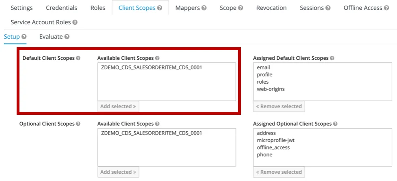Click help icon next to Optional Client Scopes
The height and width of the screenshot is (181, 397).
[x=78, y=124]
